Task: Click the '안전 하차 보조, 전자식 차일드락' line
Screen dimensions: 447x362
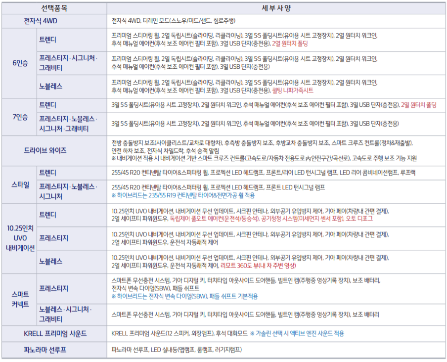Action: click(165, 150)
